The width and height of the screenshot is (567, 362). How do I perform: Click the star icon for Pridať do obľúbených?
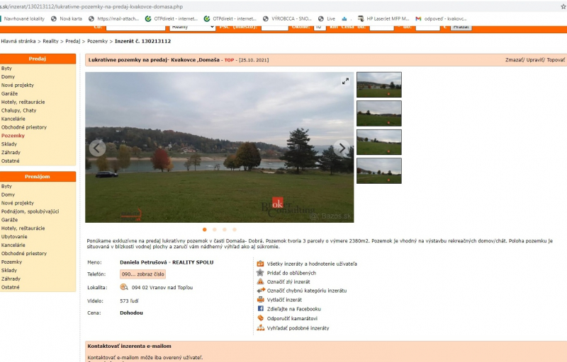260,272
